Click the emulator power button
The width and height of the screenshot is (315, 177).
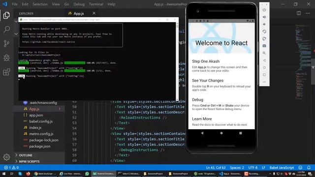pyautogui.click(x=264, y=10)
